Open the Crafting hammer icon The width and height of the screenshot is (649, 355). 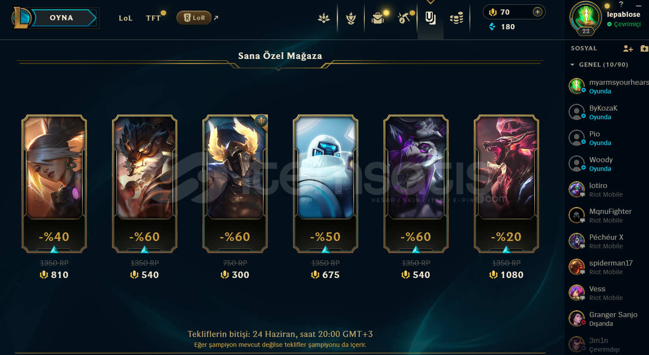pos(404,18)
